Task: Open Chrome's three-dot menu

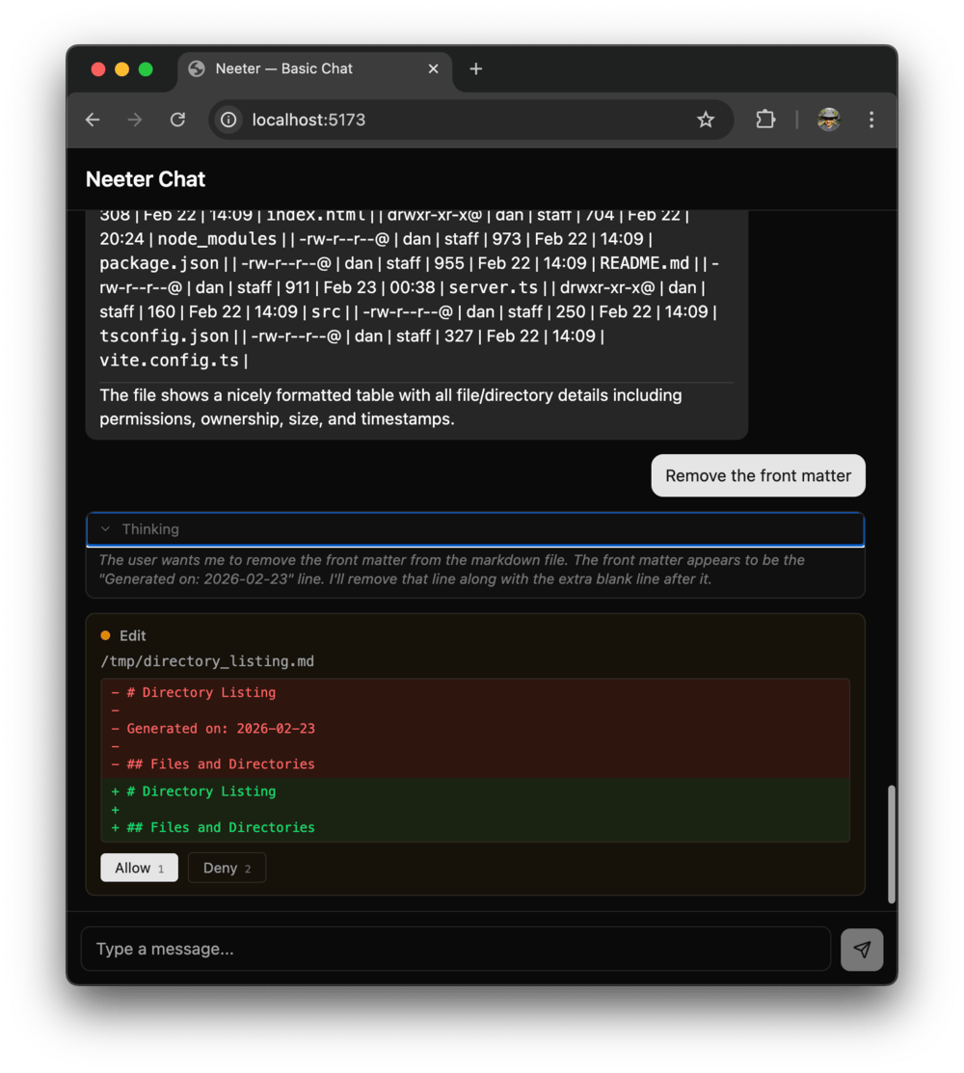Action: coord(871,120)
